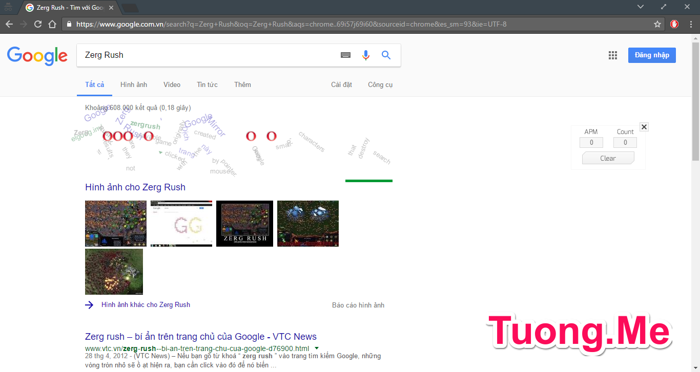Viewport: 700px width, 372px height.
Task: Click the APM value box
Action: coord(591,143)
